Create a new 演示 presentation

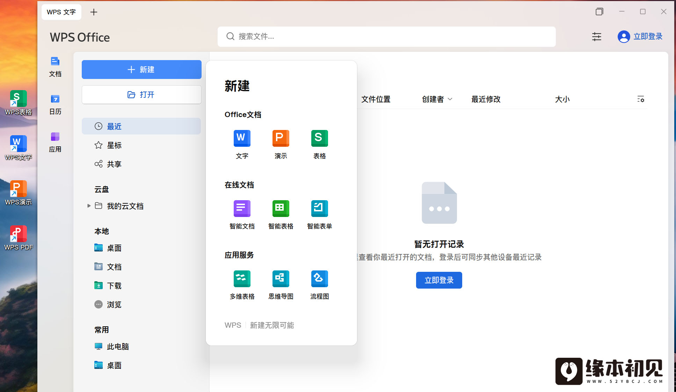(281, 139)
